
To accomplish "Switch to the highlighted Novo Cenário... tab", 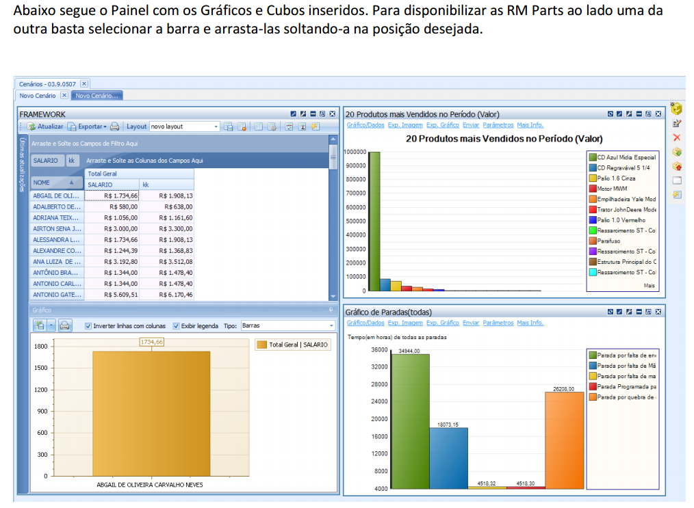I will pyautogui.click(x=97, y=96).
